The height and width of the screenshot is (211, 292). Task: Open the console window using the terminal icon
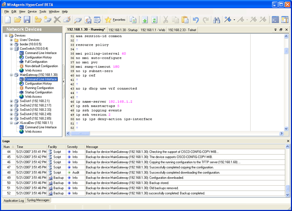point(275,20)
